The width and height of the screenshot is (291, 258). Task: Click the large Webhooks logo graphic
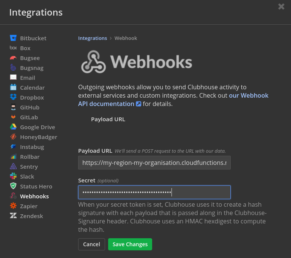(137, 62)
